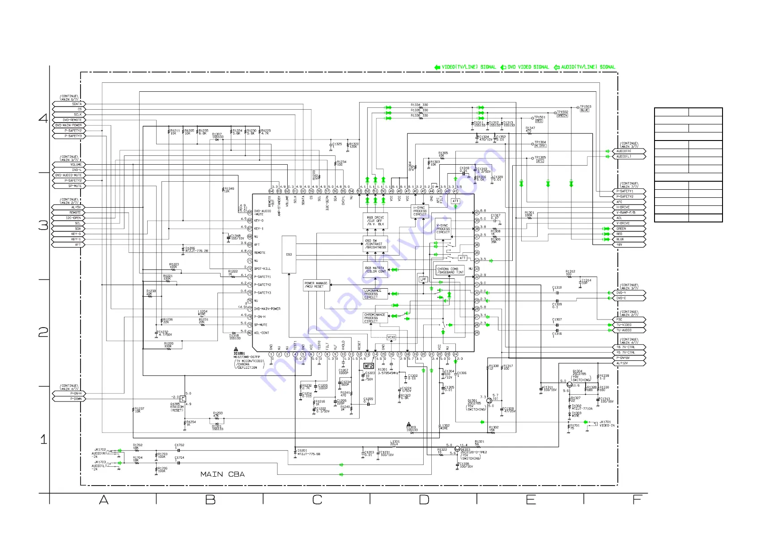
Task: Click the FSC connector label
Action: coord(619,320)
